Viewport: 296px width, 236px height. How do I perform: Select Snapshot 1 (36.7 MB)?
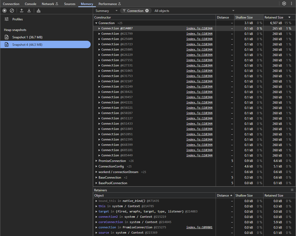[27, 37]
